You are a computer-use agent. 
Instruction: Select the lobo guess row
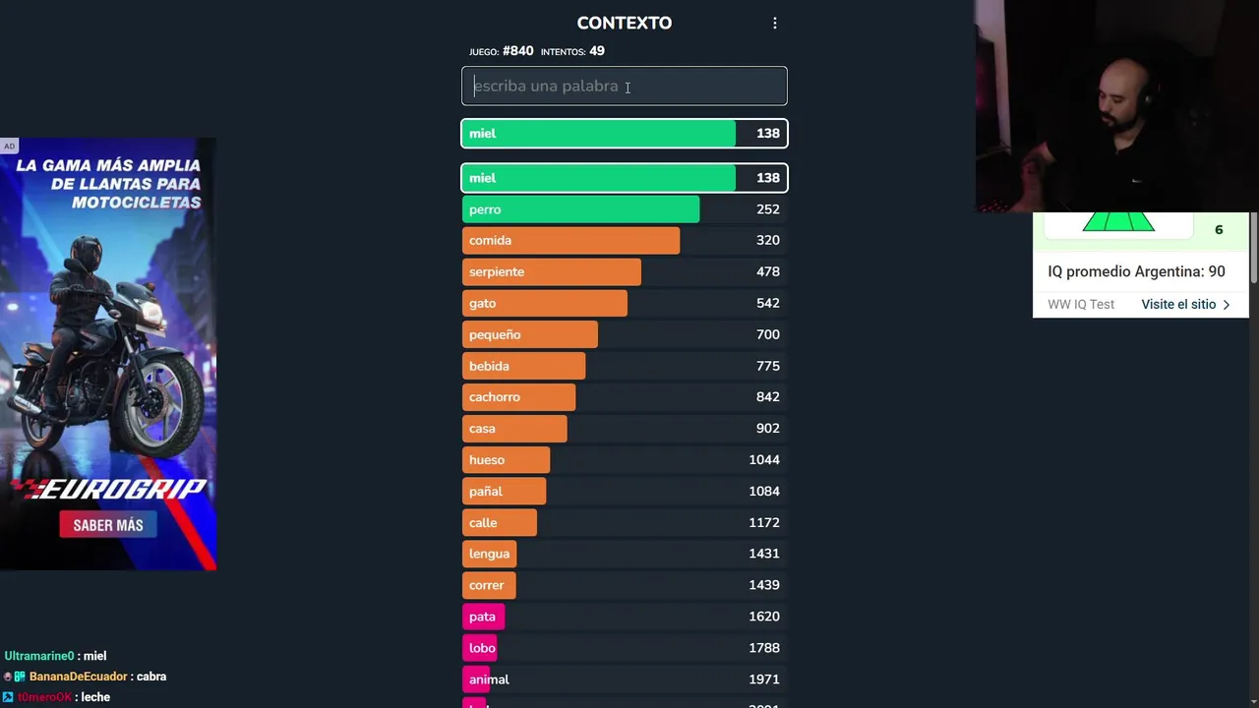point(624,648)
